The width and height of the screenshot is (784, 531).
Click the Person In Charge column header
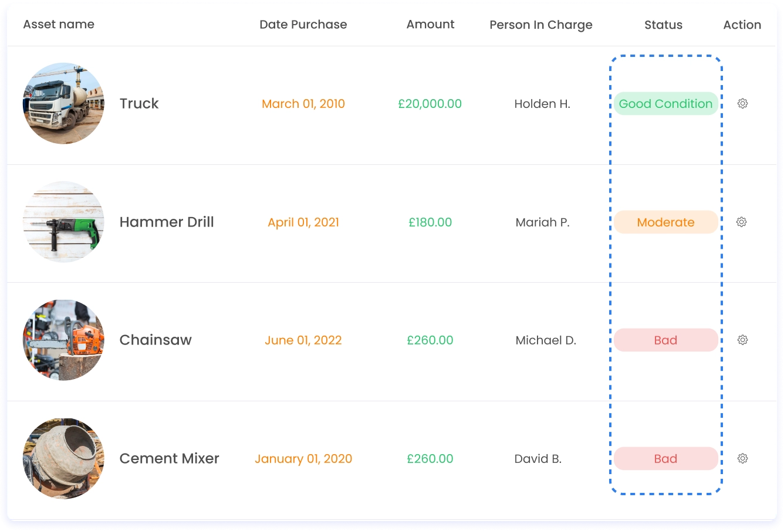pyautogui.click(x=541, y=25)
